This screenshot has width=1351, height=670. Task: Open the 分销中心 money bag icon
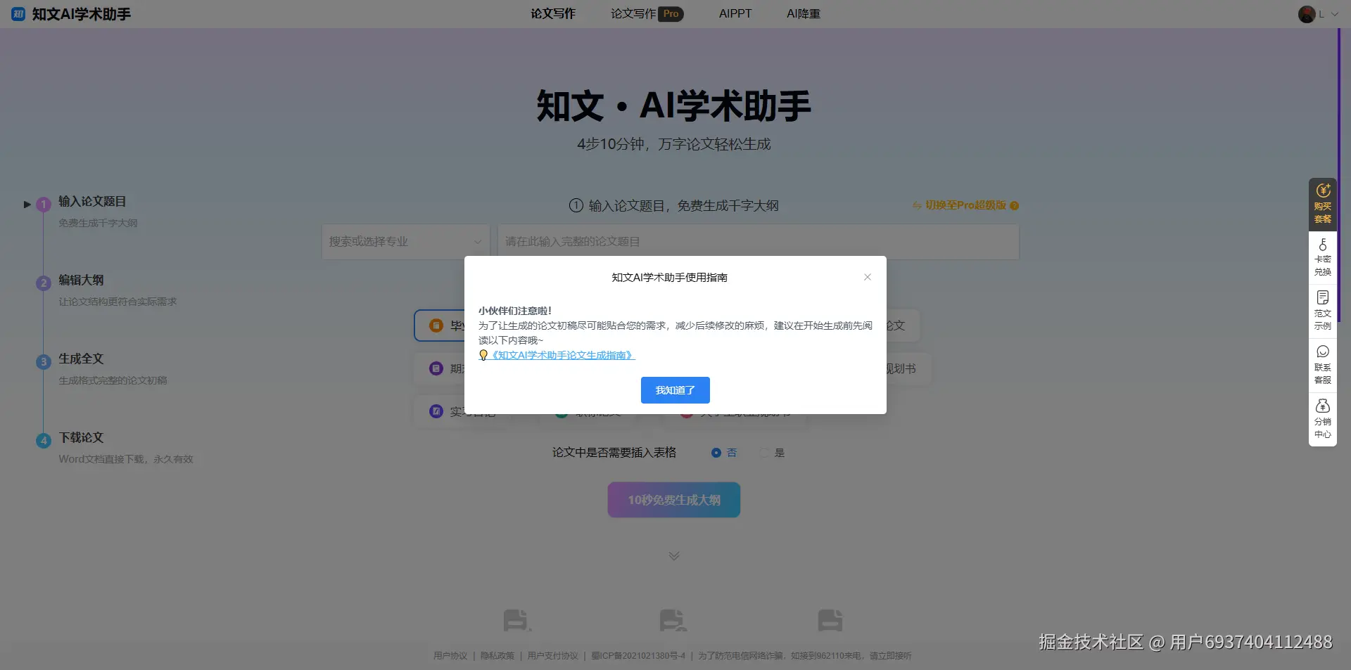(1323, 419)
